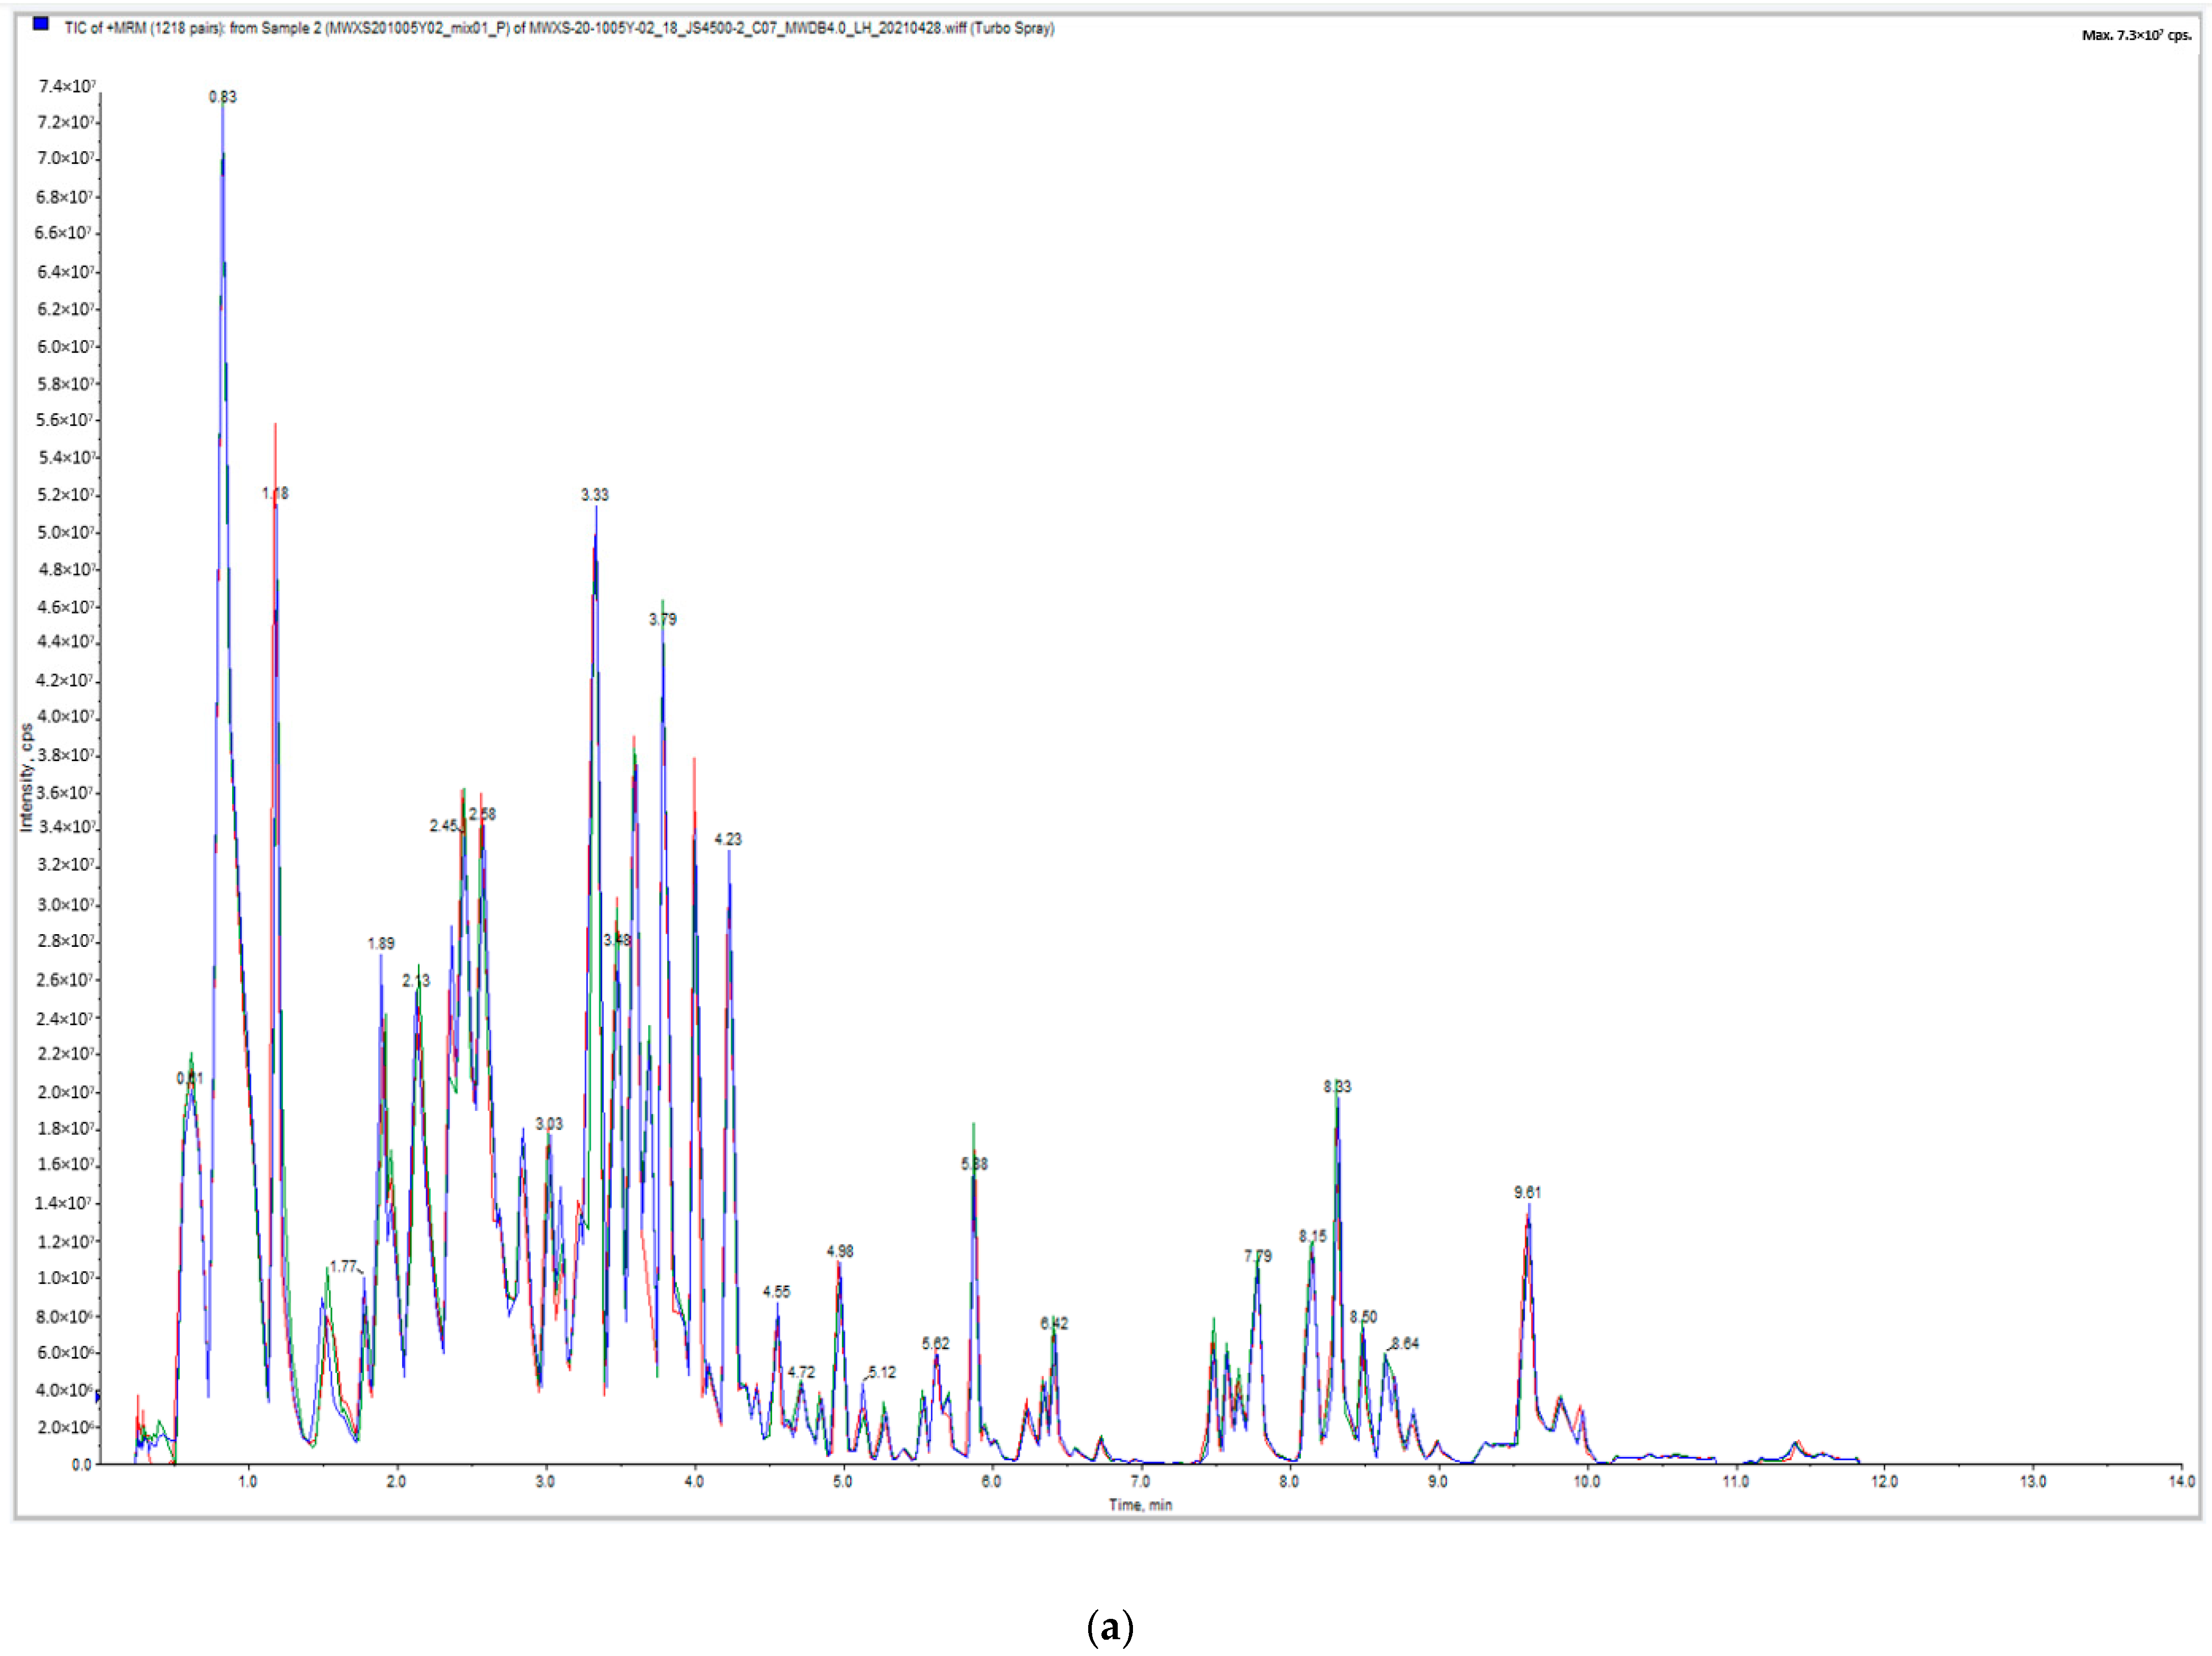Click the blue legend square beside TIC title
This screenshot has height=1656, width=2212.
point(41,24)
